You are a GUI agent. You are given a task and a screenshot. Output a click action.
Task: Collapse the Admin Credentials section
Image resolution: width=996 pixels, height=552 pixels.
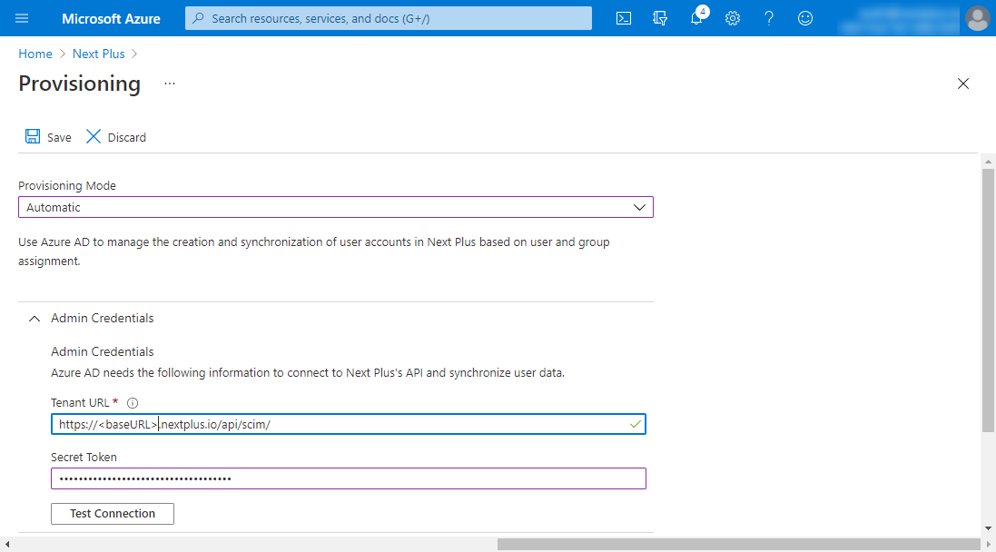point(35,319)
